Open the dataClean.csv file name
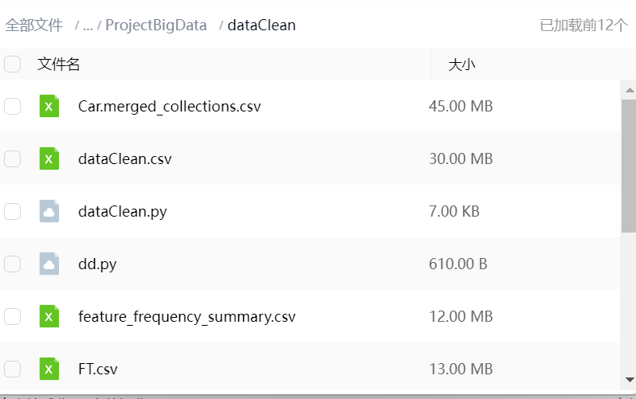The height and width of the screenshot is (399, 636). [124, 158]
